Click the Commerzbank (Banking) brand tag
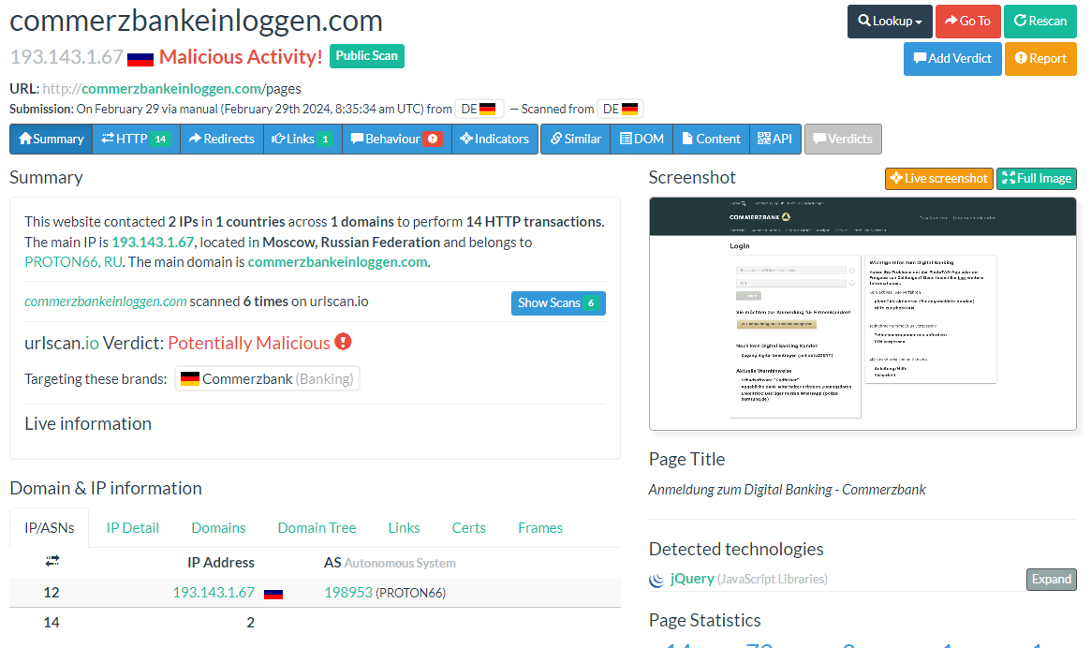Screen dimensions: 1091x648 tap(267, 378)
